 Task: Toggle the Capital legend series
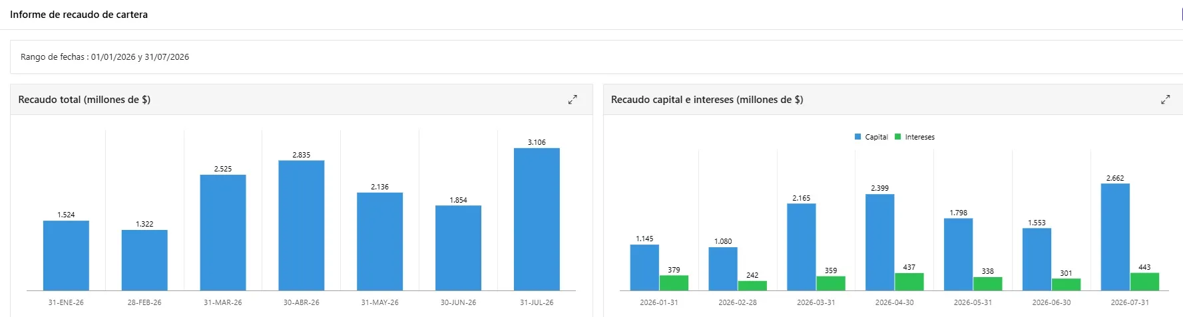871,137
